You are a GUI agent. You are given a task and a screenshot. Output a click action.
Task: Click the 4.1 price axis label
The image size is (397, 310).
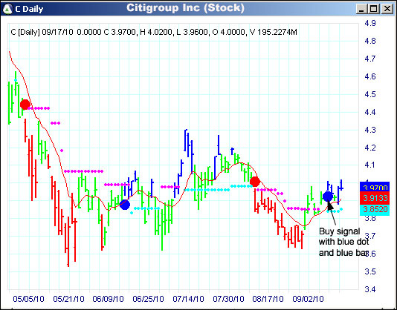tap(370, 165)
